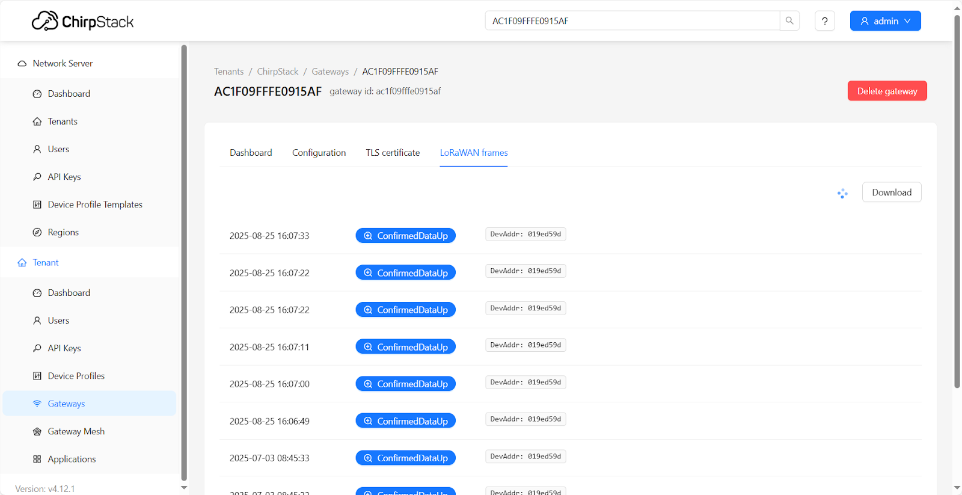This screenshot has height=495, width=962.
Task: Click the ChirpStack logo
Action: click(83, 22)
